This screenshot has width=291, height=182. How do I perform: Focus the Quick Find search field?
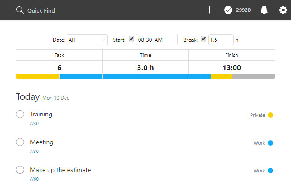point(41,10)
